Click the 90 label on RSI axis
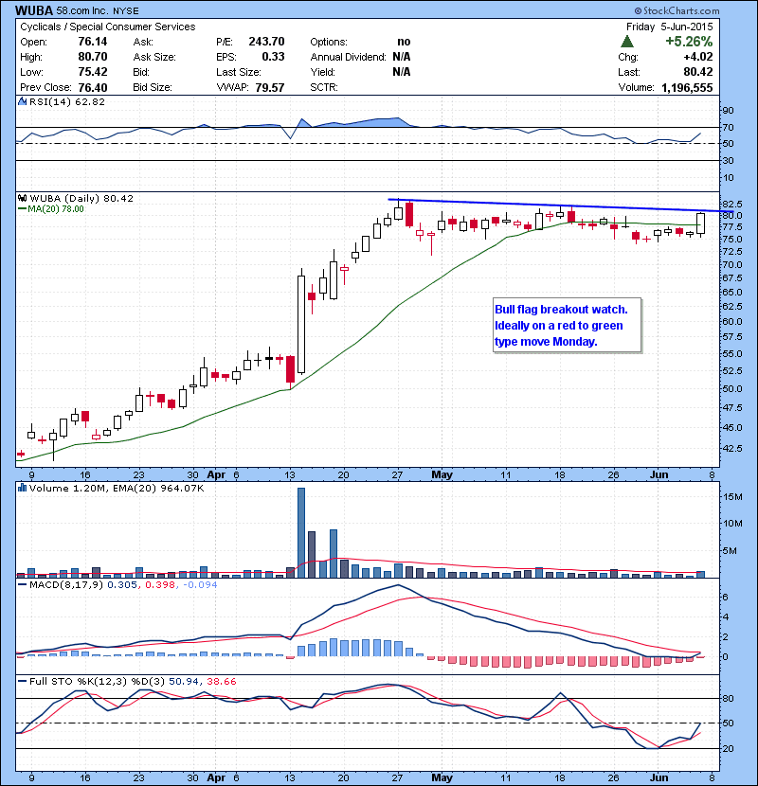Viewport: 758px width, 786px height. point(728,110)
